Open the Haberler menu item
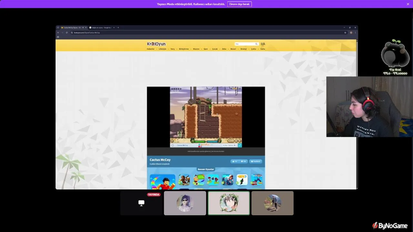This screenshot has height=232, width=413. tap(151, 49)
